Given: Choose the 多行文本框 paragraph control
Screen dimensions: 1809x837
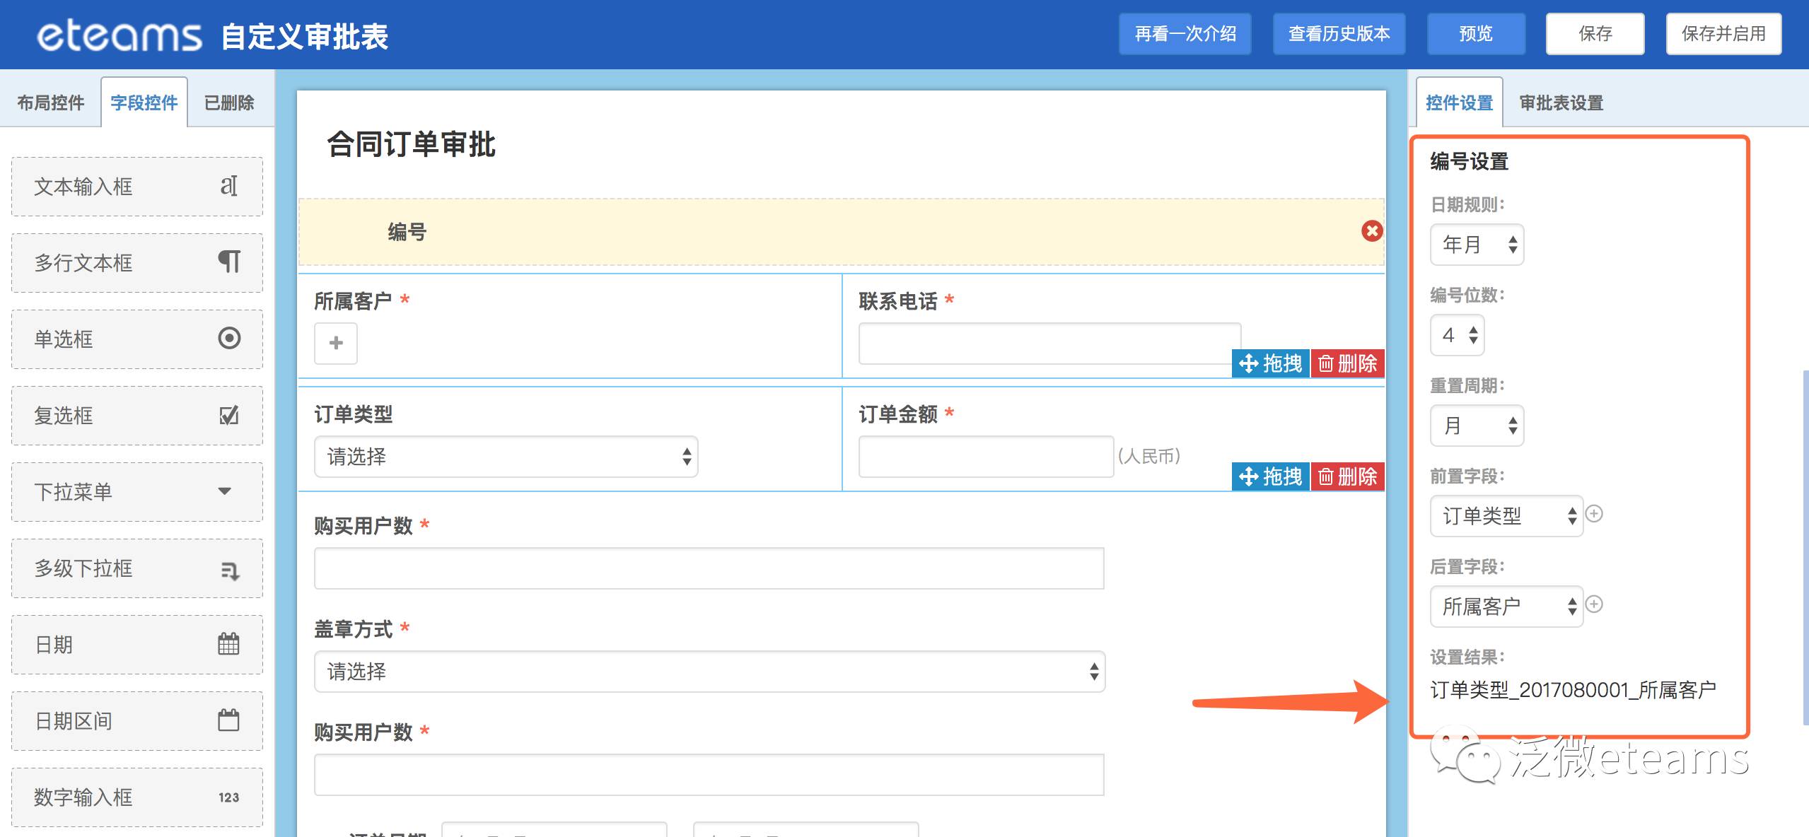Looking at the screenshot, I should [137, 263].
